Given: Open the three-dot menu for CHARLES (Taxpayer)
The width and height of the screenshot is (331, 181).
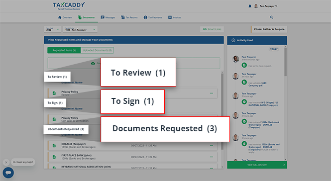Looking at the screenshot, I should click(212, 145).
